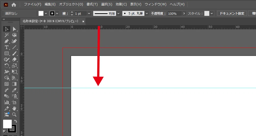Adjust stroke weight stepper arrows
This screenshot has width=256, height=136.
[72, 14]
